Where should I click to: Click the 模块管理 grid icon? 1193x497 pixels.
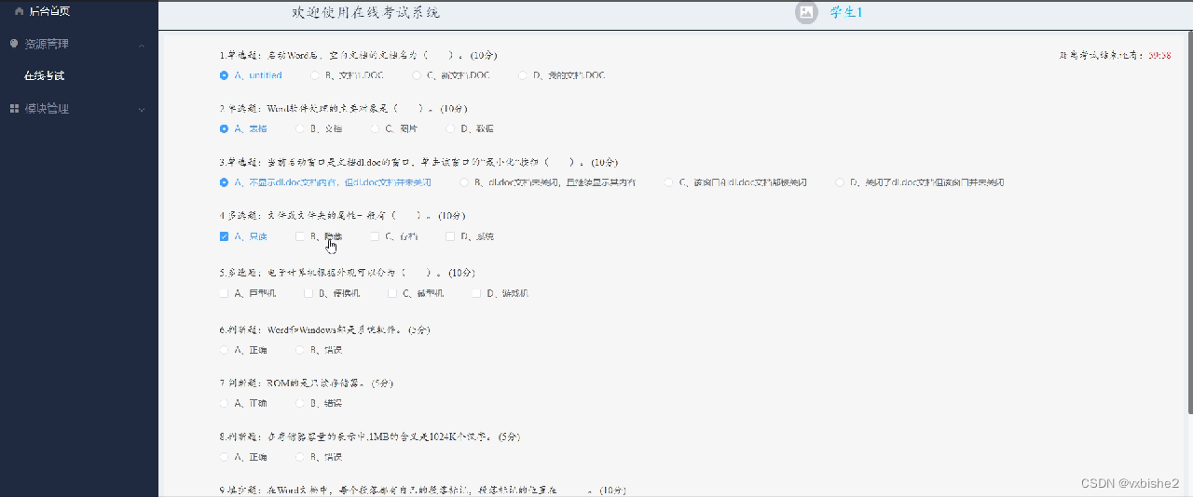click(14, 109)
